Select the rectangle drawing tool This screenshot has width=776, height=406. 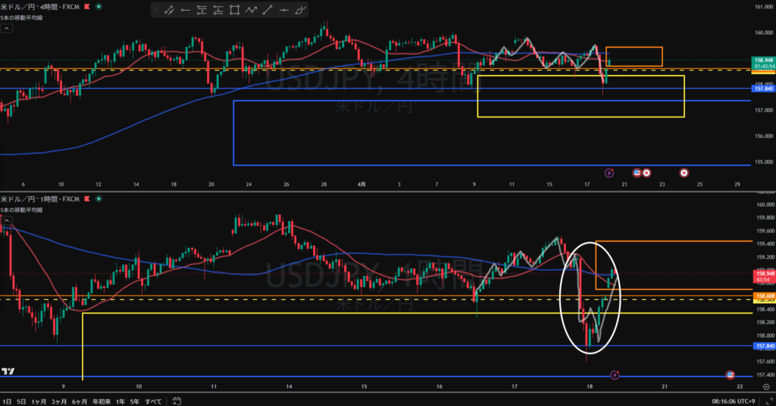[x=234, y=11]
